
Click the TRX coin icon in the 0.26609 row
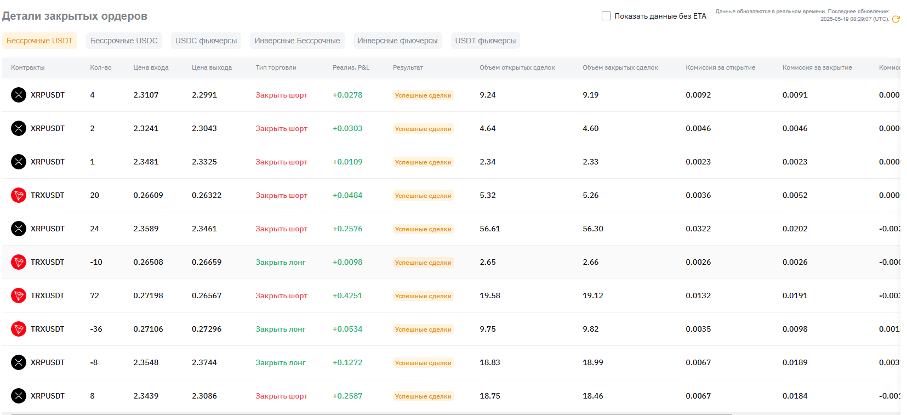(19, 195)
